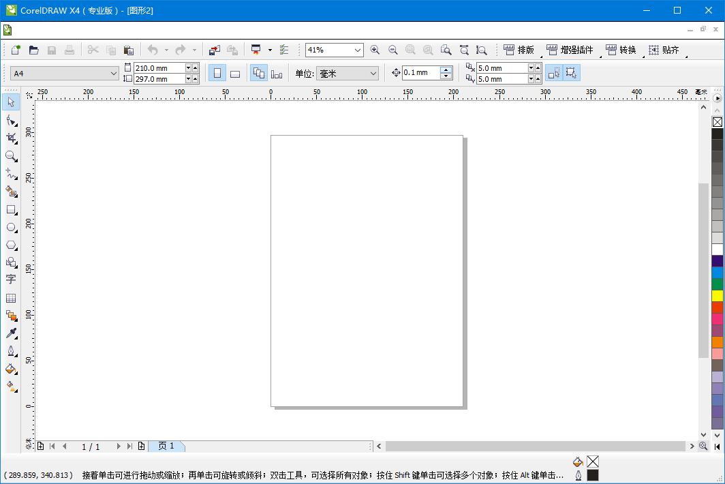The height and width of the screenshot is (484, 725).
Task: Open the 贴齐 menu
Action: click(x=664, y=50)
